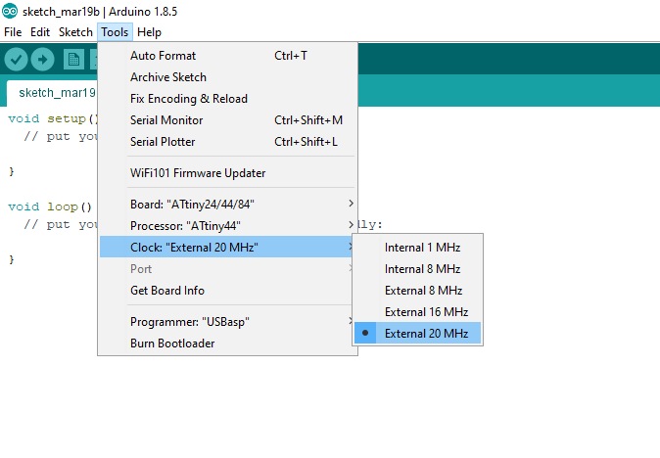Click the New sketch icon

[73, 59]
